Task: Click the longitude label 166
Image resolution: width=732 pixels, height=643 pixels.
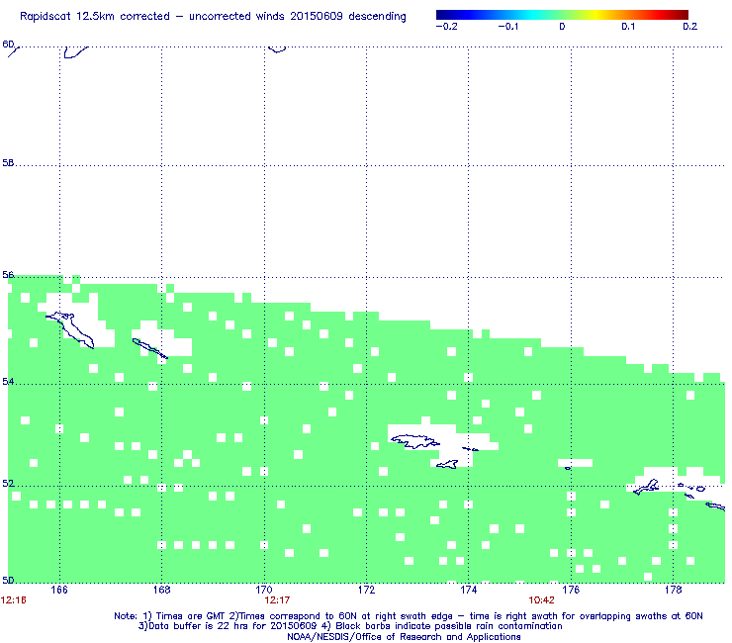Action: (59, 590)
